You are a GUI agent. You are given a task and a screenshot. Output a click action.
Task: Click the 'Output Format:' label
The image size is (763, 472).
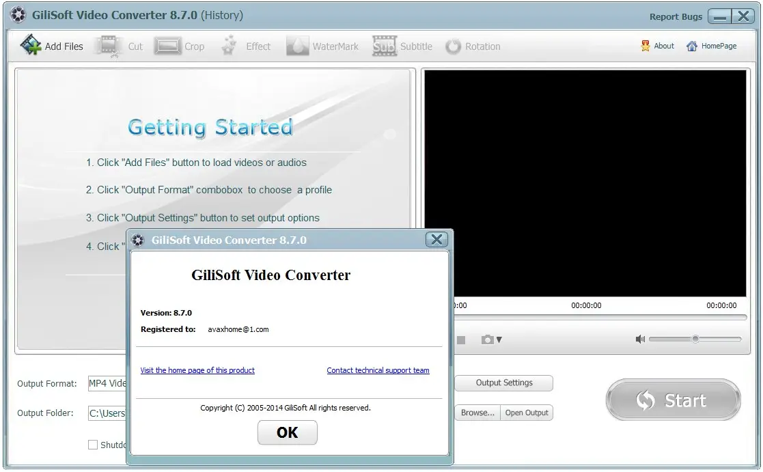46,383
